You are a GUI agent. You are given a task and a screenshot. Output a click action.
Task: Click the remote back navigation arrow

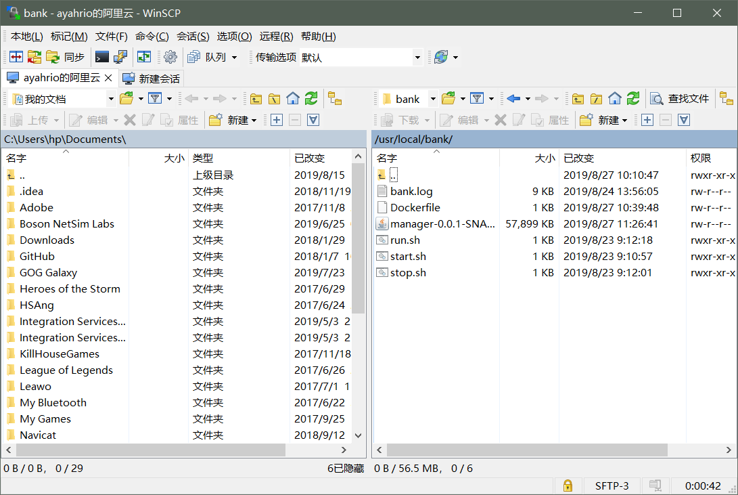513,99
